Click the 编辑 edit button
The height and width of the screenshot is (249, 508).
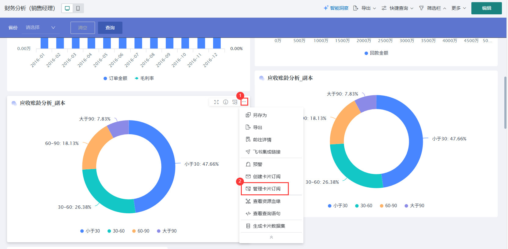click(x=486, y=8)
